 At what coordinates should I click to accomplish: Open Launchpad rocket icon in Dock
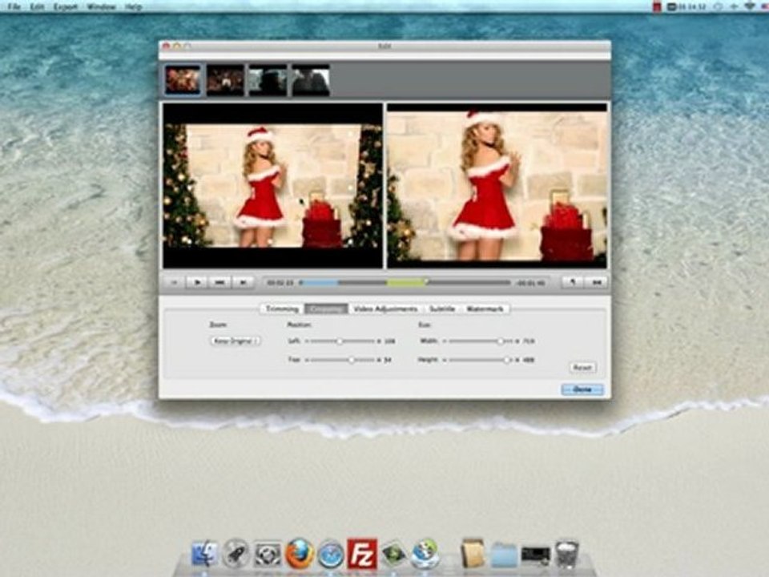tap(236, 554)
